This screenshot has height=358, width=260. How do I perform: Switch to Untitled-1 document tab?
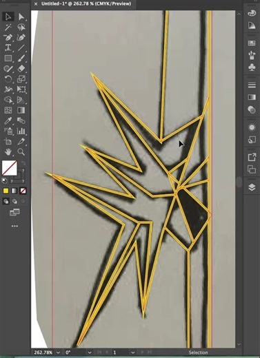coord(86,3)
